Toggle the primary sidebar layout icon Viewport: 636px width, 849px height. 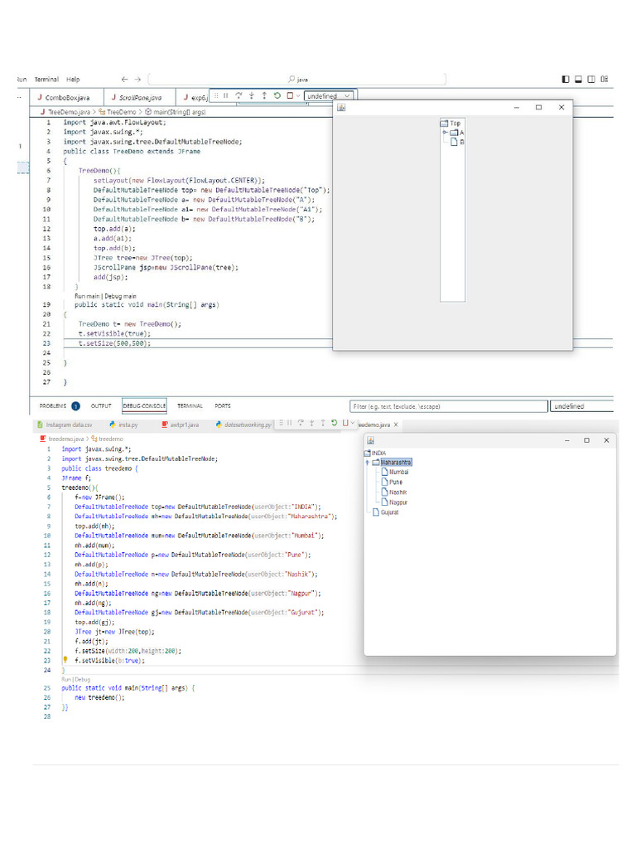pyautogui.click(x=566, y=80)
